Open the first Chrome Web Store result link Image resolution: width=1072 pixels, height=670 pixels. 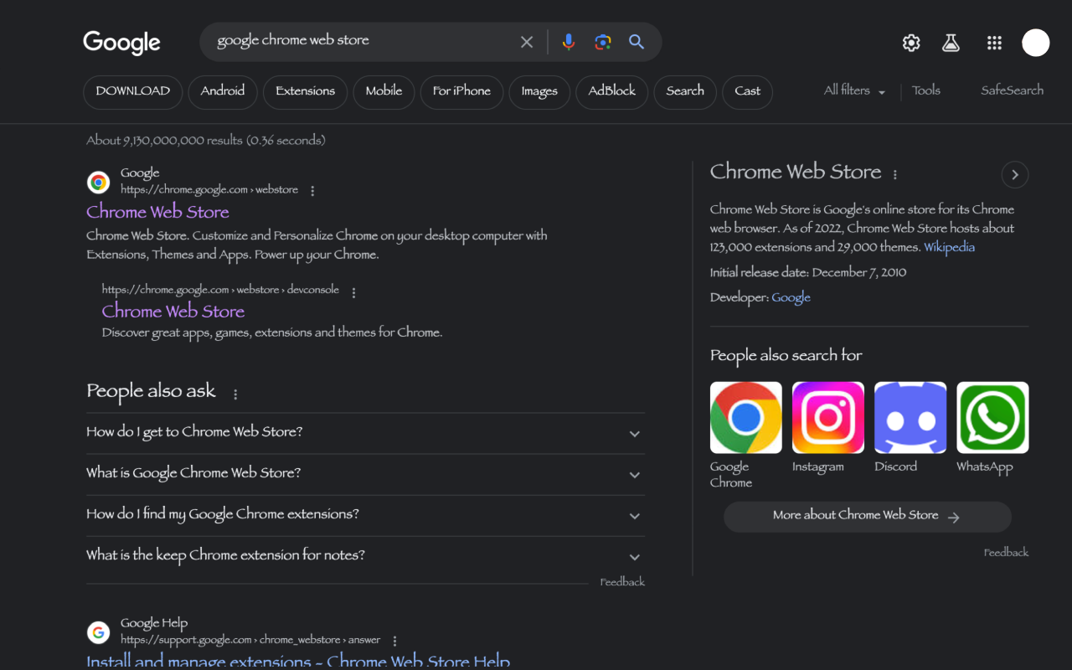pos(157,212)
